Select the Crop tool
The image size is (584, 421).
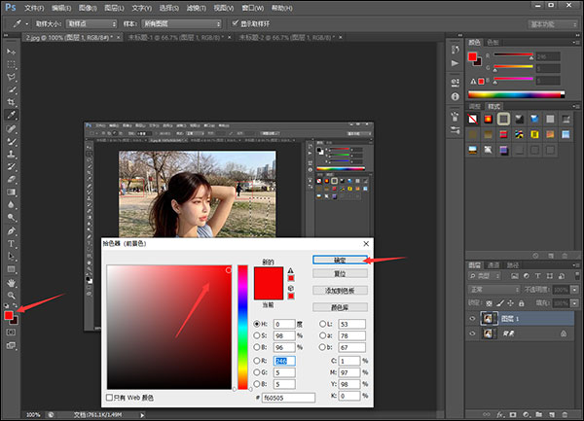tap(11, 101)
